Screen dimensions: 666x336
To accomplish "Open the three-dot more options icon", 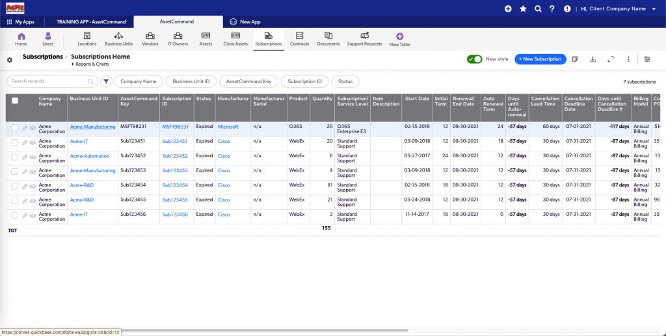I will (629, 59).
